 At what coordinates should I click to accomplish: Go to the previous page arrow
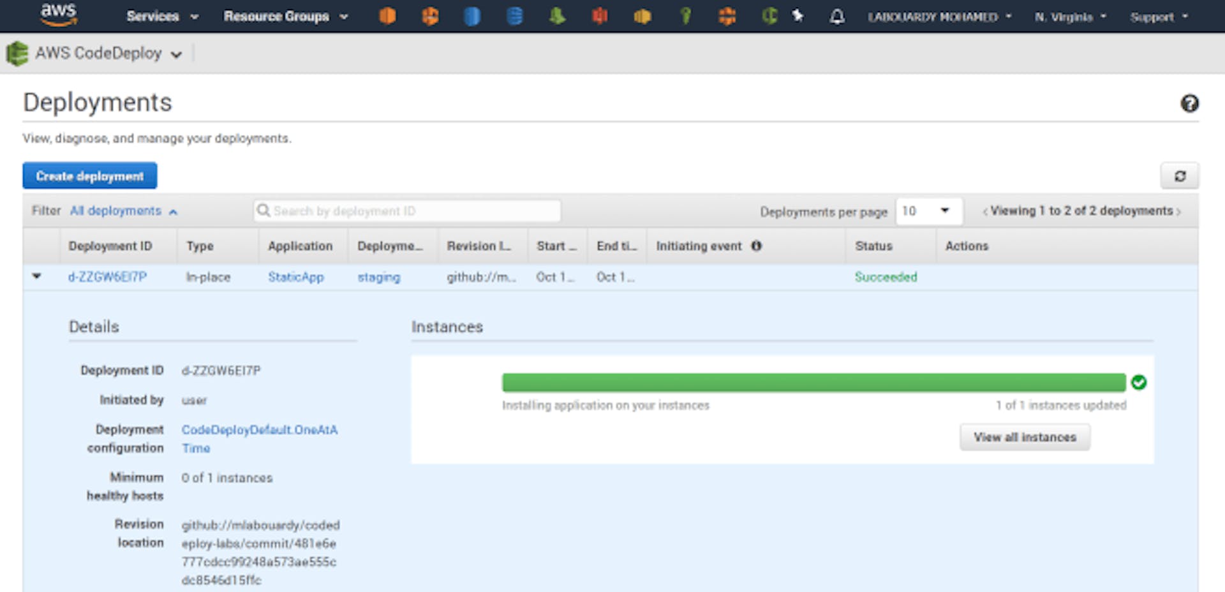pos(984,212)
